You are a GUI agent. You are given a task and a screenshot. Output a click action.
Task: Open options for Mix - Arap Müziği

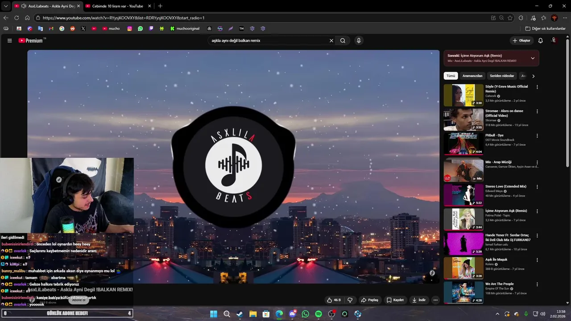tap(537, 163)
